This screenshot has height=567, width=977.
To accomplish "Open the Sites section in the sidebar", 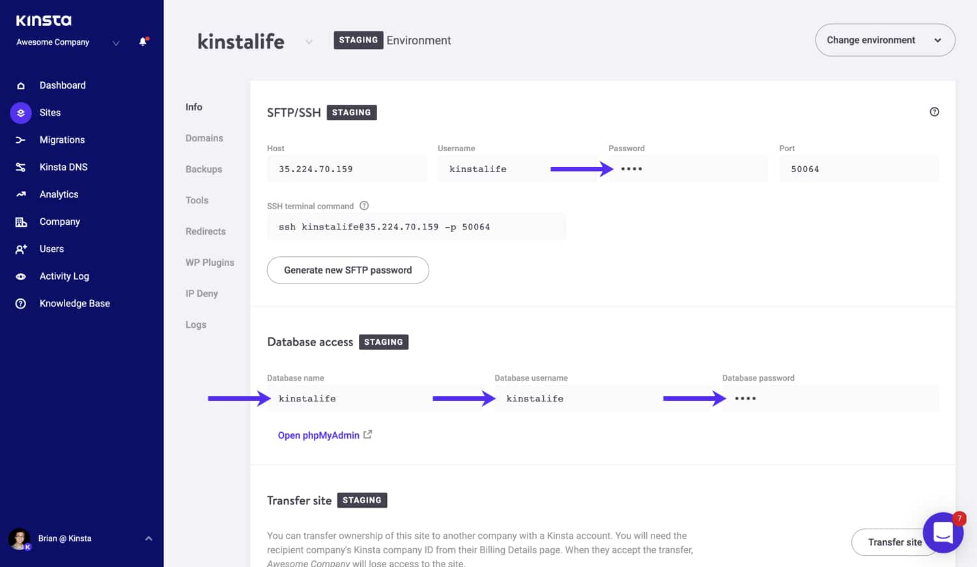I will tap(20, 112).
